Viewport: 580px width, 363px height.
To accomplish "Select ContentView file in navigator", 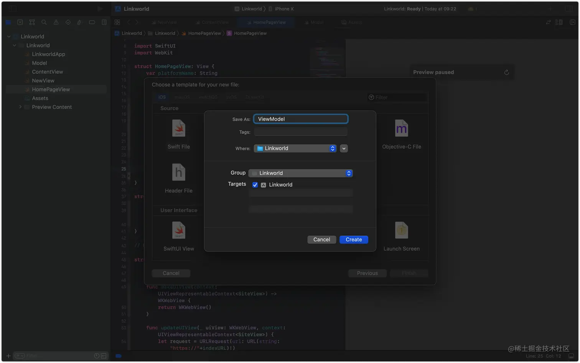I will click(x=47, y=72).
